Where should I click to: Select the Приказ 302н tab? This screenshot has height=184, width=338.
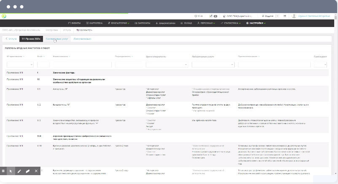[31, 39]
